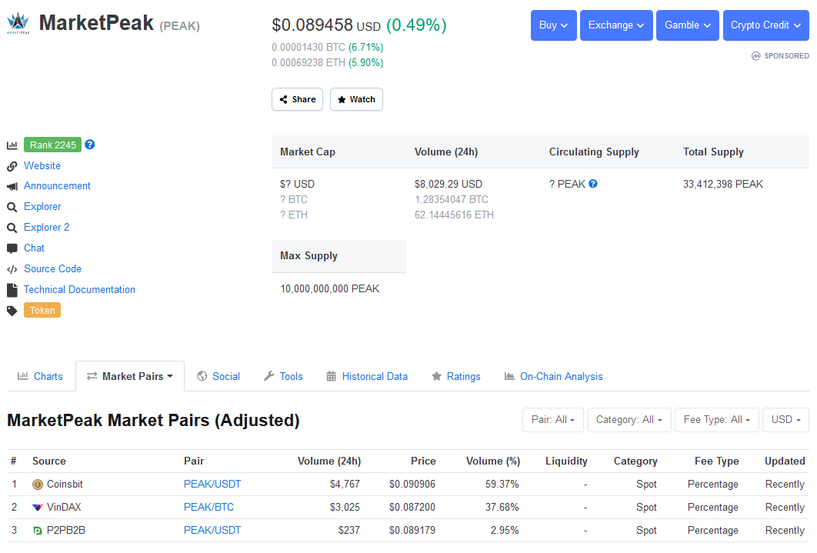Click the Rank 2245 badge
817x553 pixels.
(x=52, y=145)
